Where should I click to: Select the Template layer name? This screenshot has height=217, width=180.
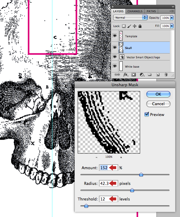131,36
